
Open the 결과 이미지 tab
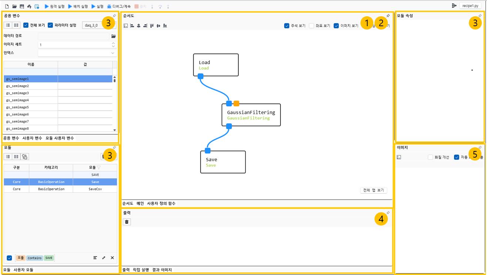pyautogui.click(x=162, y=270)
